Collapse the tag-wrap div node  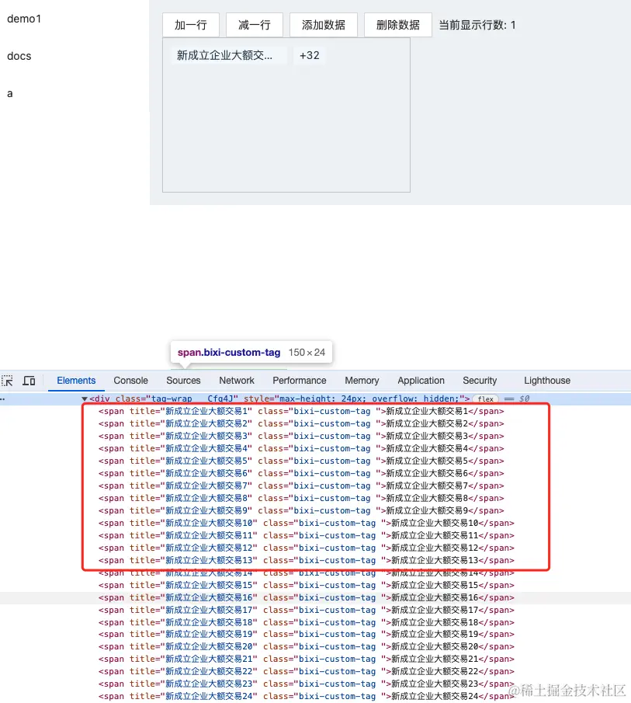tap(84, 398)
